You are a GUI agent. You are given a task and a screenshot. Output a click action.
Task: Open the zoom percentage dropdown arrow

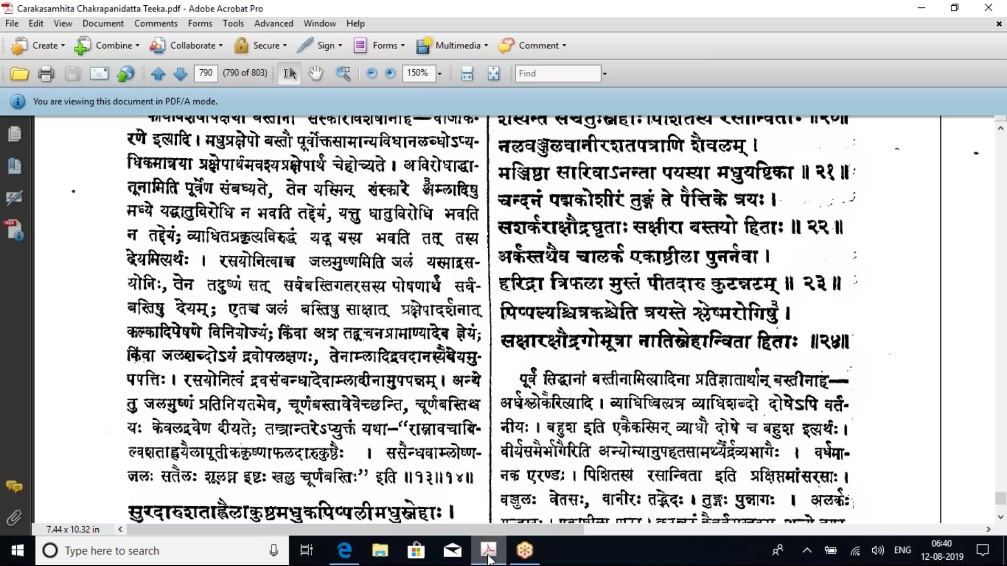point(440,74)
